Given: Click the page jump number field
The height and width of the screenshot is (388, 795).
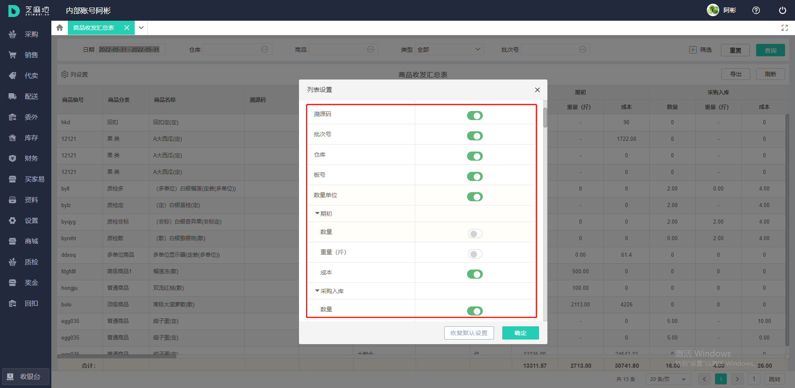Looking at the screenshot, I should tap(754, 379).
